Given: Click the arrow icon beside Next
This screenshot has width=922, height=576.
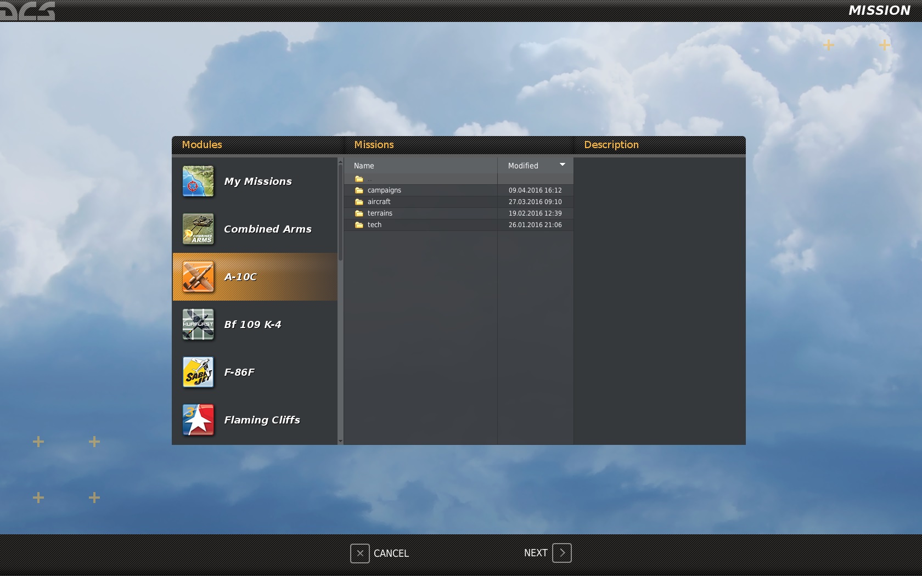Looking at the screenshot, I should (562, 553).
